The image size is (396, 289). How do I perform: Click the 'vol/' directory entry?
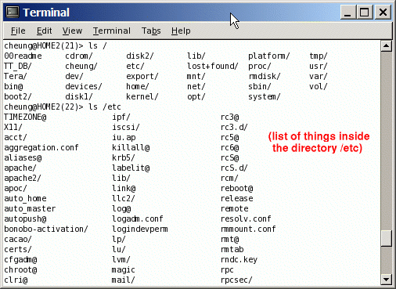point(319,86)
